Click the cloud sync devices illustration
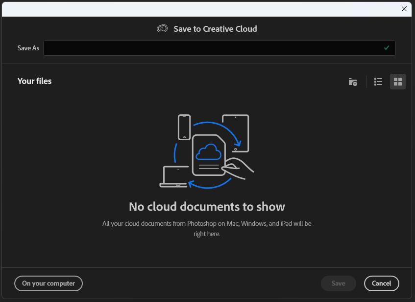This screenshot has height=302, width=415. [x=207, y=151]
